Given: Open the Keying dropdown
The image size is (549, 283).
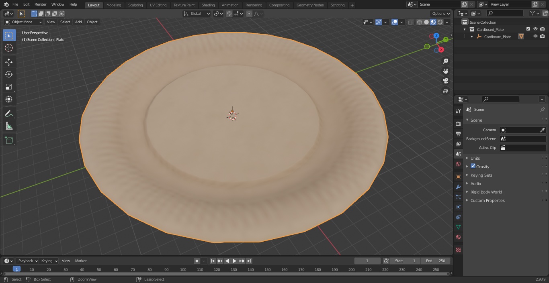Looking at the screenshot, I should (49, 261).
